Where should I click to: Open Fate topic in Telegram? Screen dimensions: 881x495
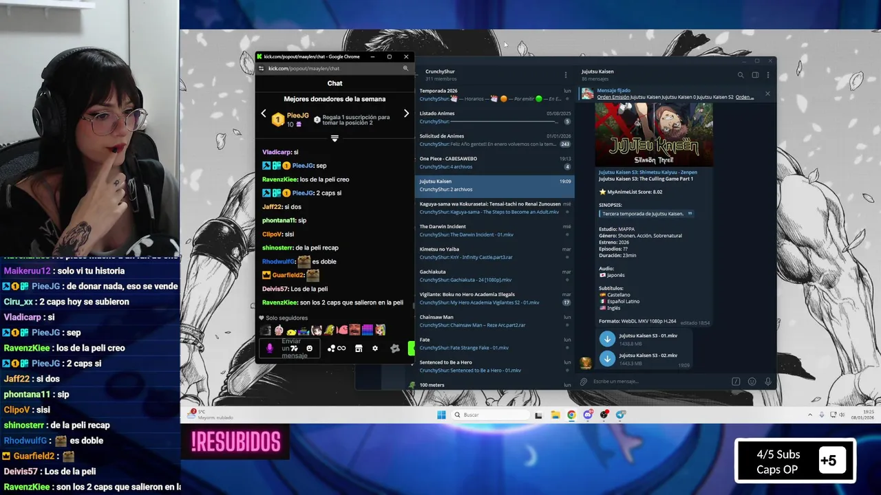[495, 344]
